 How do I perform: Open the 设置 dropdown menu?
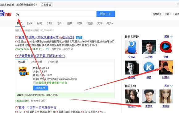click(168, 14)
